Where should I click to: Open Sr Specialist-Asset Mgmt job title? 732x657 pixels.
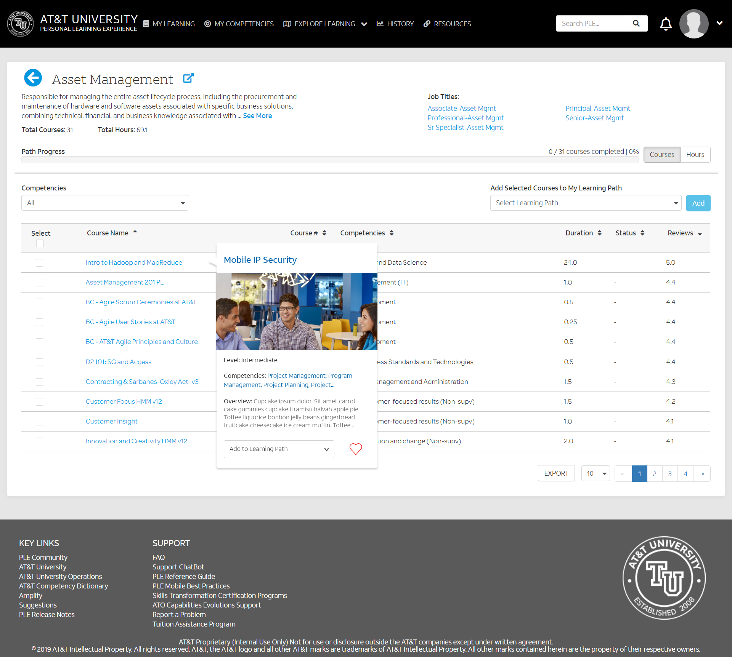tap(465, 128)
